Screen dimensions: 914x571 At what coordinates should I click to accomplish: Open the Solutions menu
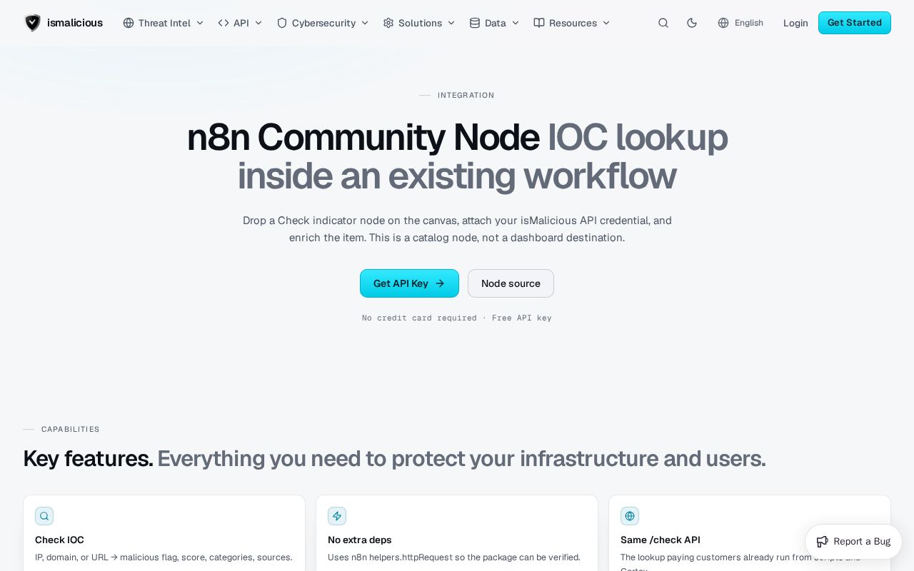[419, 23]
